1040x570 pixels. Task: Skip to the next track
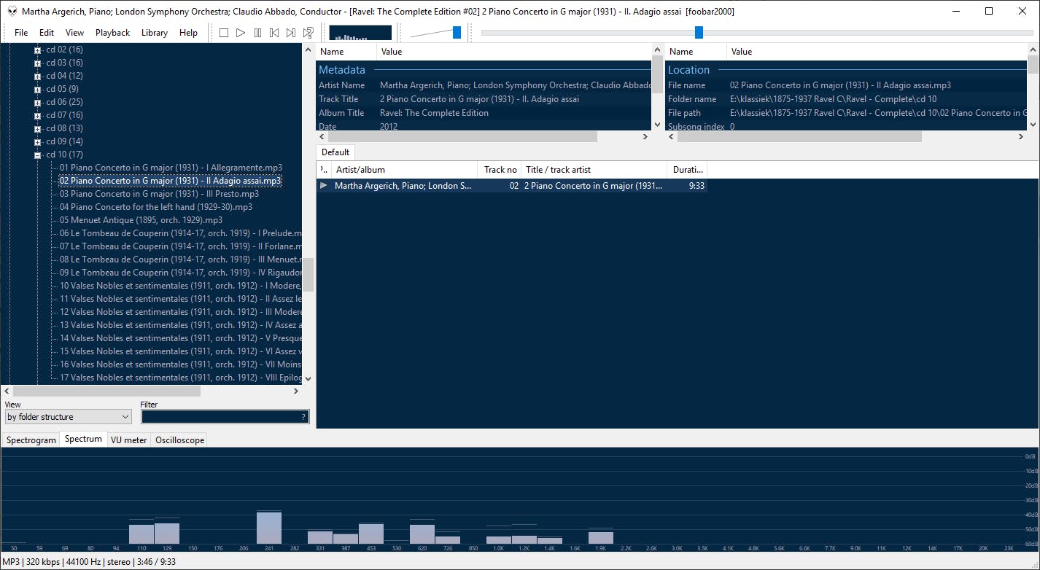[291, 33]
